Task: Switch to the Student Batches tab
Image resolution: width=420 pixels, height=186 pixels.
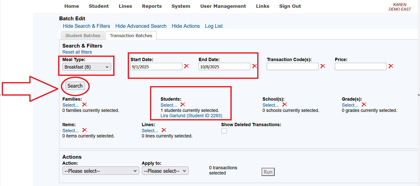Action: (83, 36)
